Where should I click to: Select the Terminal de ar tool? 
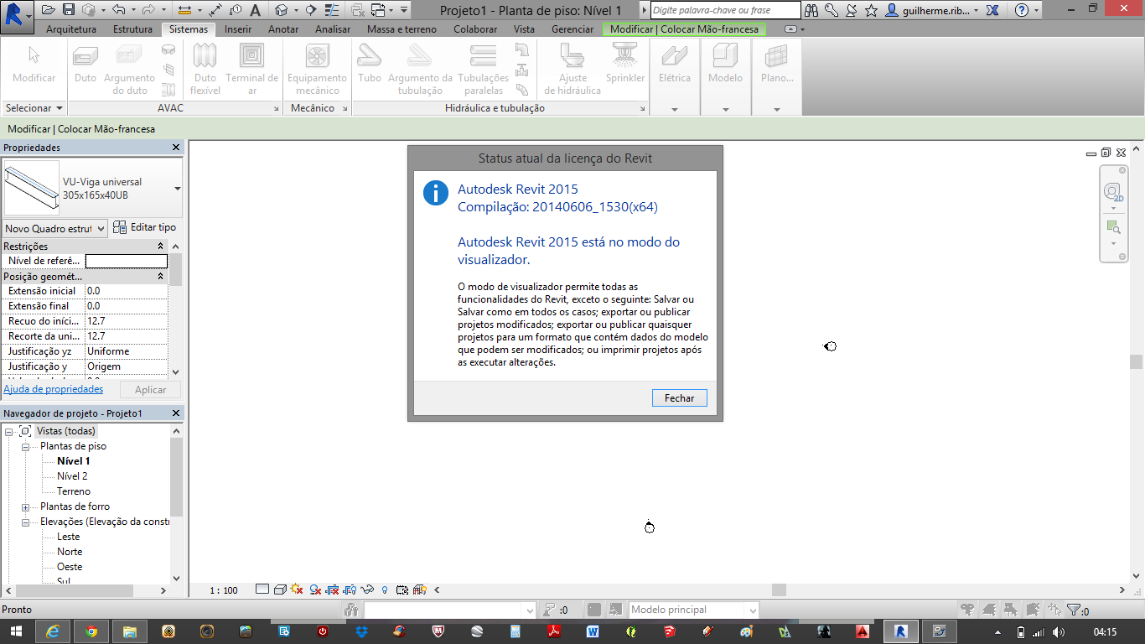point(251,69)
